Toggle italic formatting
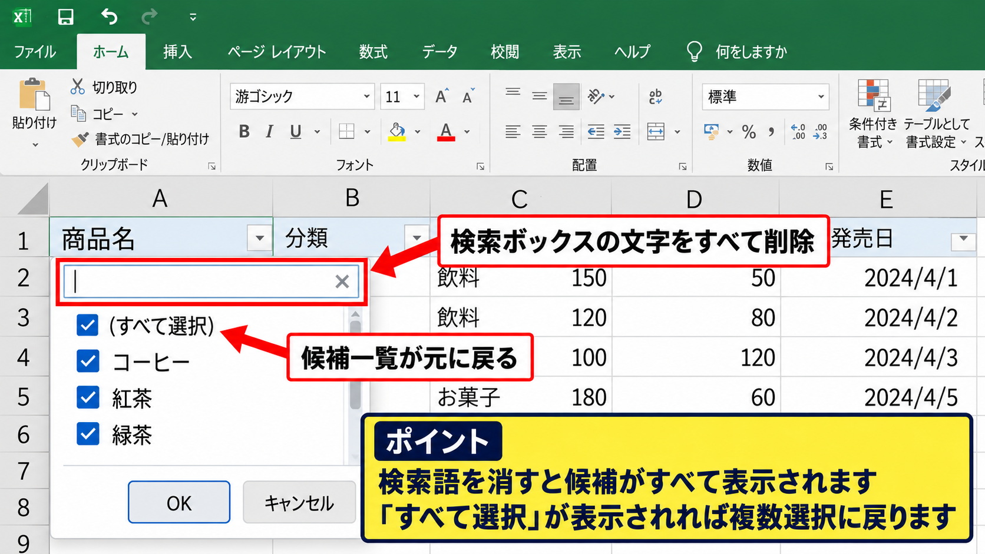The height and width of the screenshot is (554, 985). pos(269,131)
